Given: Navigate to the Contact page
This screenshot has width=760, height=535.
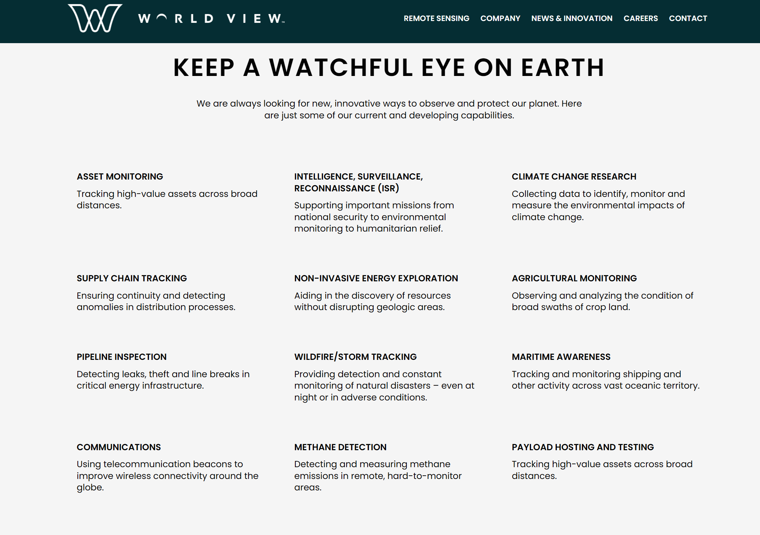Looking at the screenshot, I should [x=688, y=18].
